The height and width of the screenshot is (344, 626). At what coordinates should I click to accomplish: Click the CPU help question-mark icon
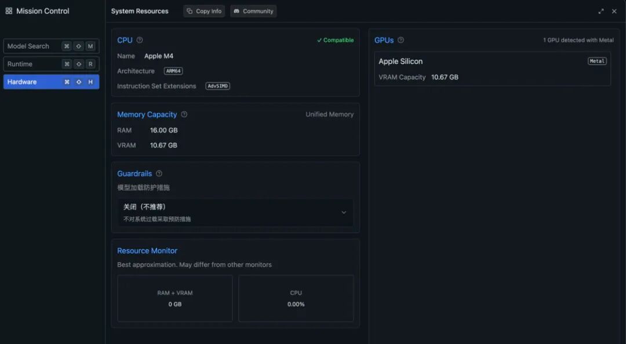pos(140,40)
